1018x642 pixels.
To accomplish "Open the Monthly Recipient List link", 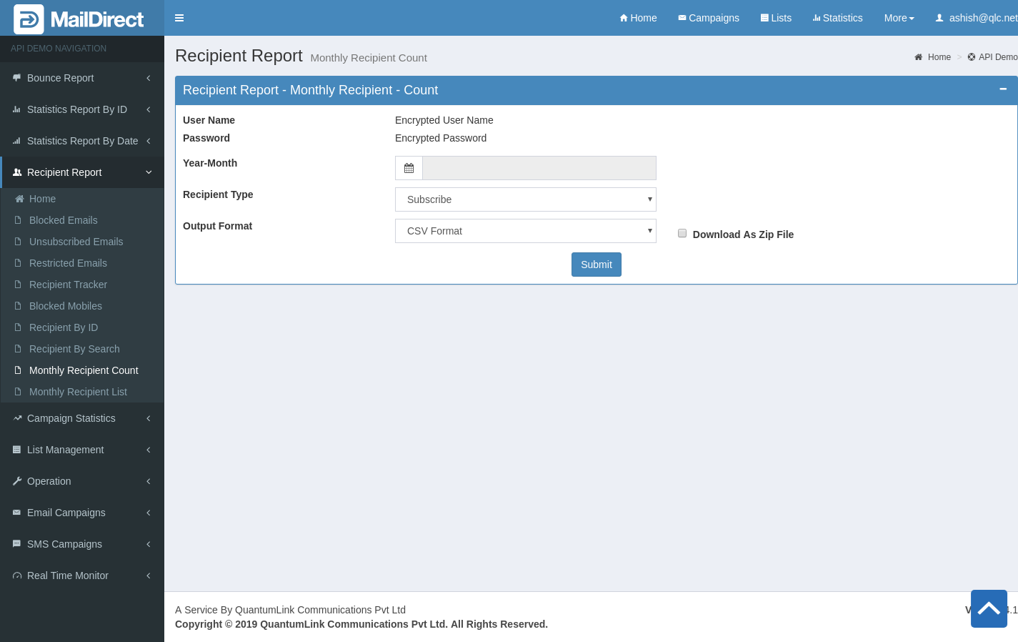I will 78,392.
